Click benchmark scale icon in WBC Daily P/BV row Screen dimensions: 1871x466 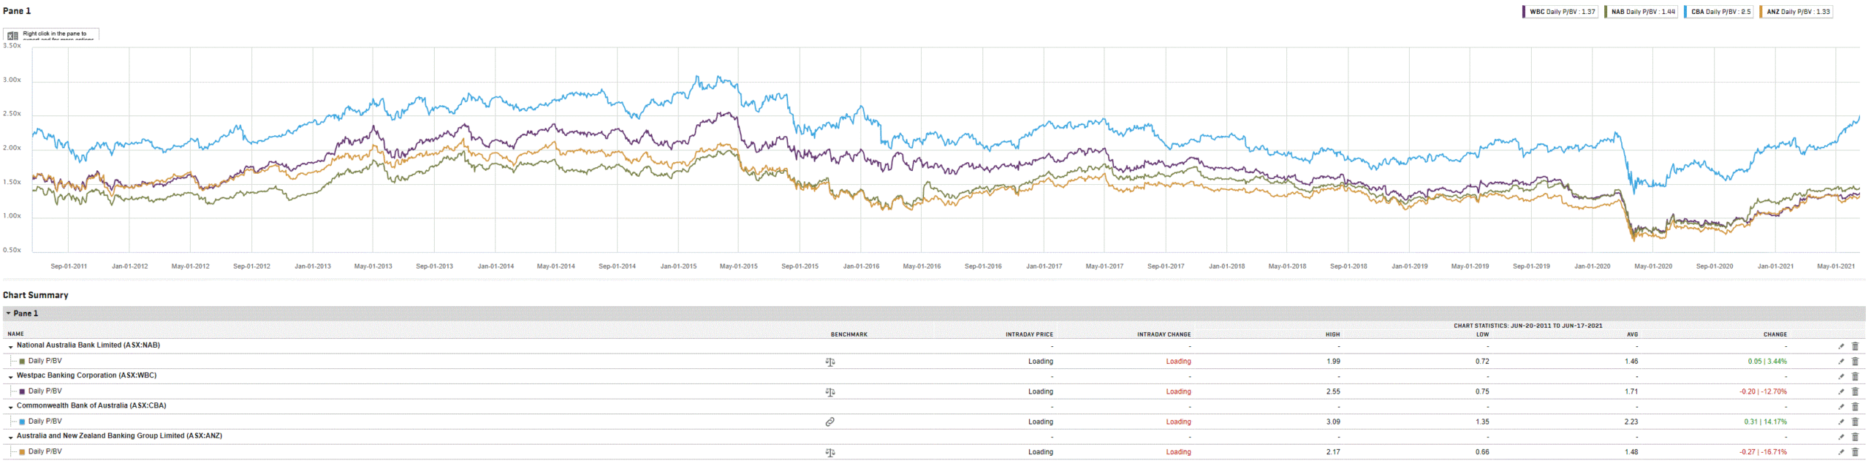[830, 392]
